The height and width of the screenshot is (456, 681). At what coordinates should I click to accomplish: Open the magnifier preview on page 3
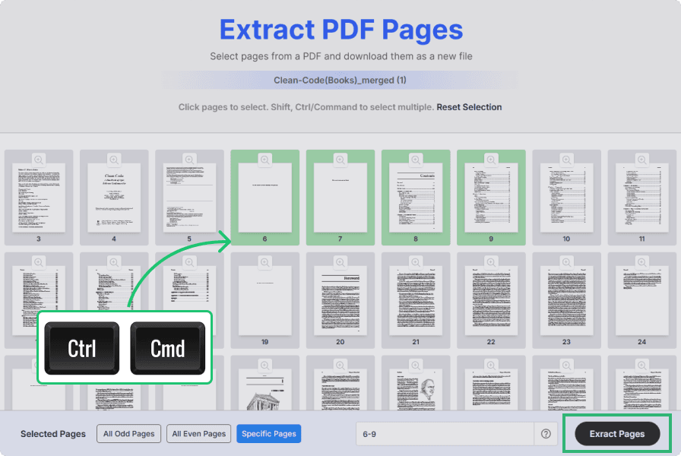39,161
